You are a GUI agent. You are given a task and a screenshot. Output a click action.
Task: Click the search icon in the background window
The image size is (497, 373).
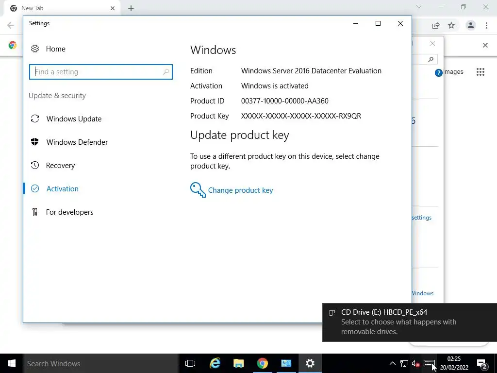(x=431, y=59)
